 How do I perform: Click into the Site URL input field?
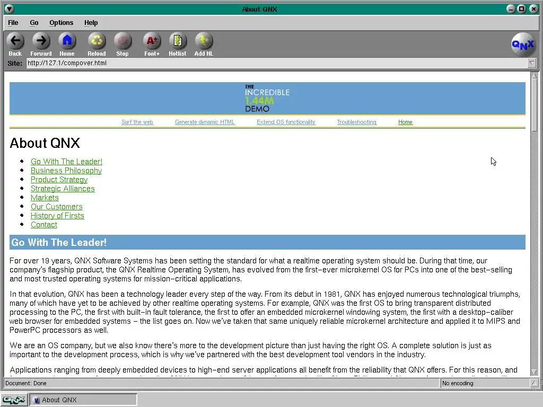tap(277, 63)
